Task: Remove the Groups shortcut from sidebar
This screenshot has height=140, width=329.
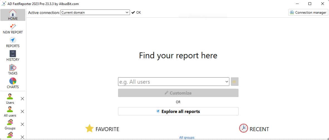Action: (23, 124)
